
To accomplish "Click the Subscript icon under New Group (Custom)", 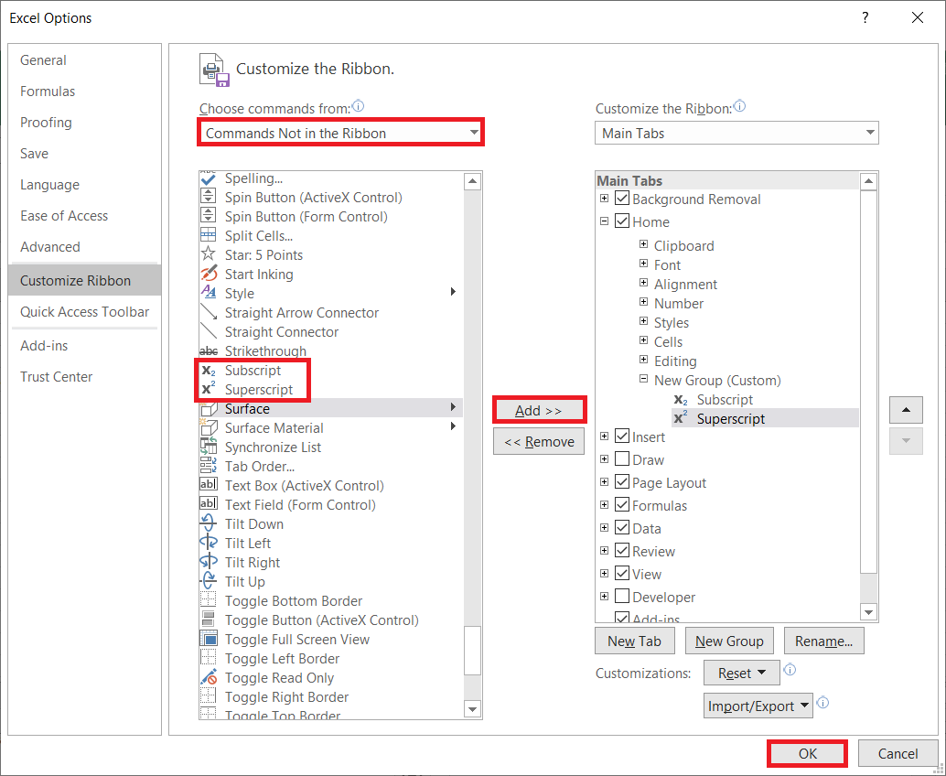I will click(682, 400).
